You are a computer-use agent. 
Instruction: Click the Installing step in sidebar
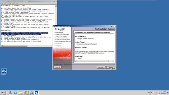pyautogui.click(x=59, y=44)
